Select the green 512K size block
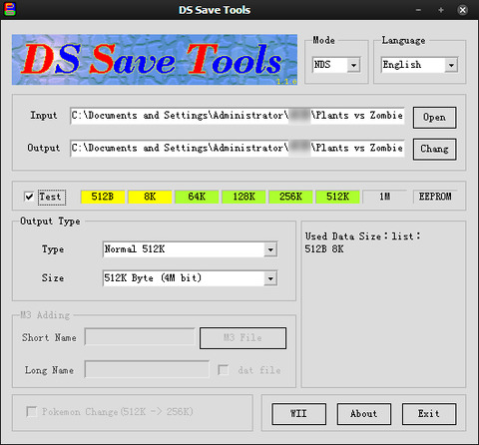 pyautogui.click(x=337, y=197)
